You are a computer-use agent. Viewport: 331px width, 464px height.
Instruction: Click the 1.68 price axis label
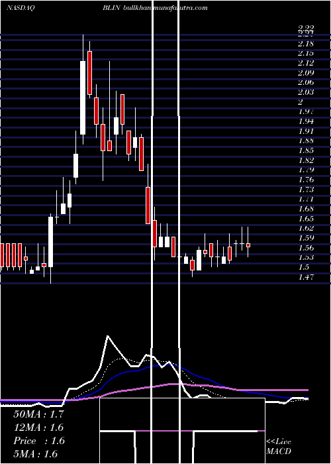tap(306, 209)
